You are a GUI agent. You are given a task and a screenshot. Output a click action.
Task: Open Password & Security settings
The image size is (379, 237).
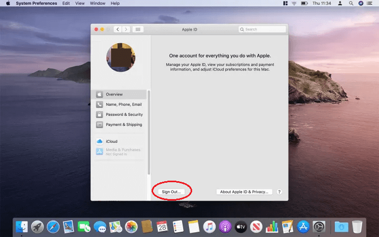tap(119, 115)
